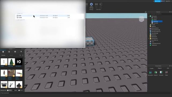
Task: Set the Toolbox background to Black
Action: [x=15, y=90]
